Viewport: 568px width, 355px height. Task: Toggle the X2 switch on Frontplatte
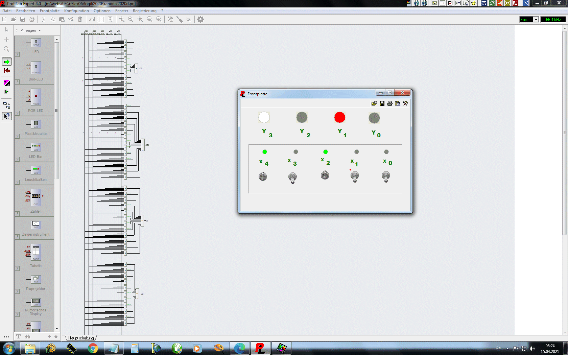pos(325,175)
